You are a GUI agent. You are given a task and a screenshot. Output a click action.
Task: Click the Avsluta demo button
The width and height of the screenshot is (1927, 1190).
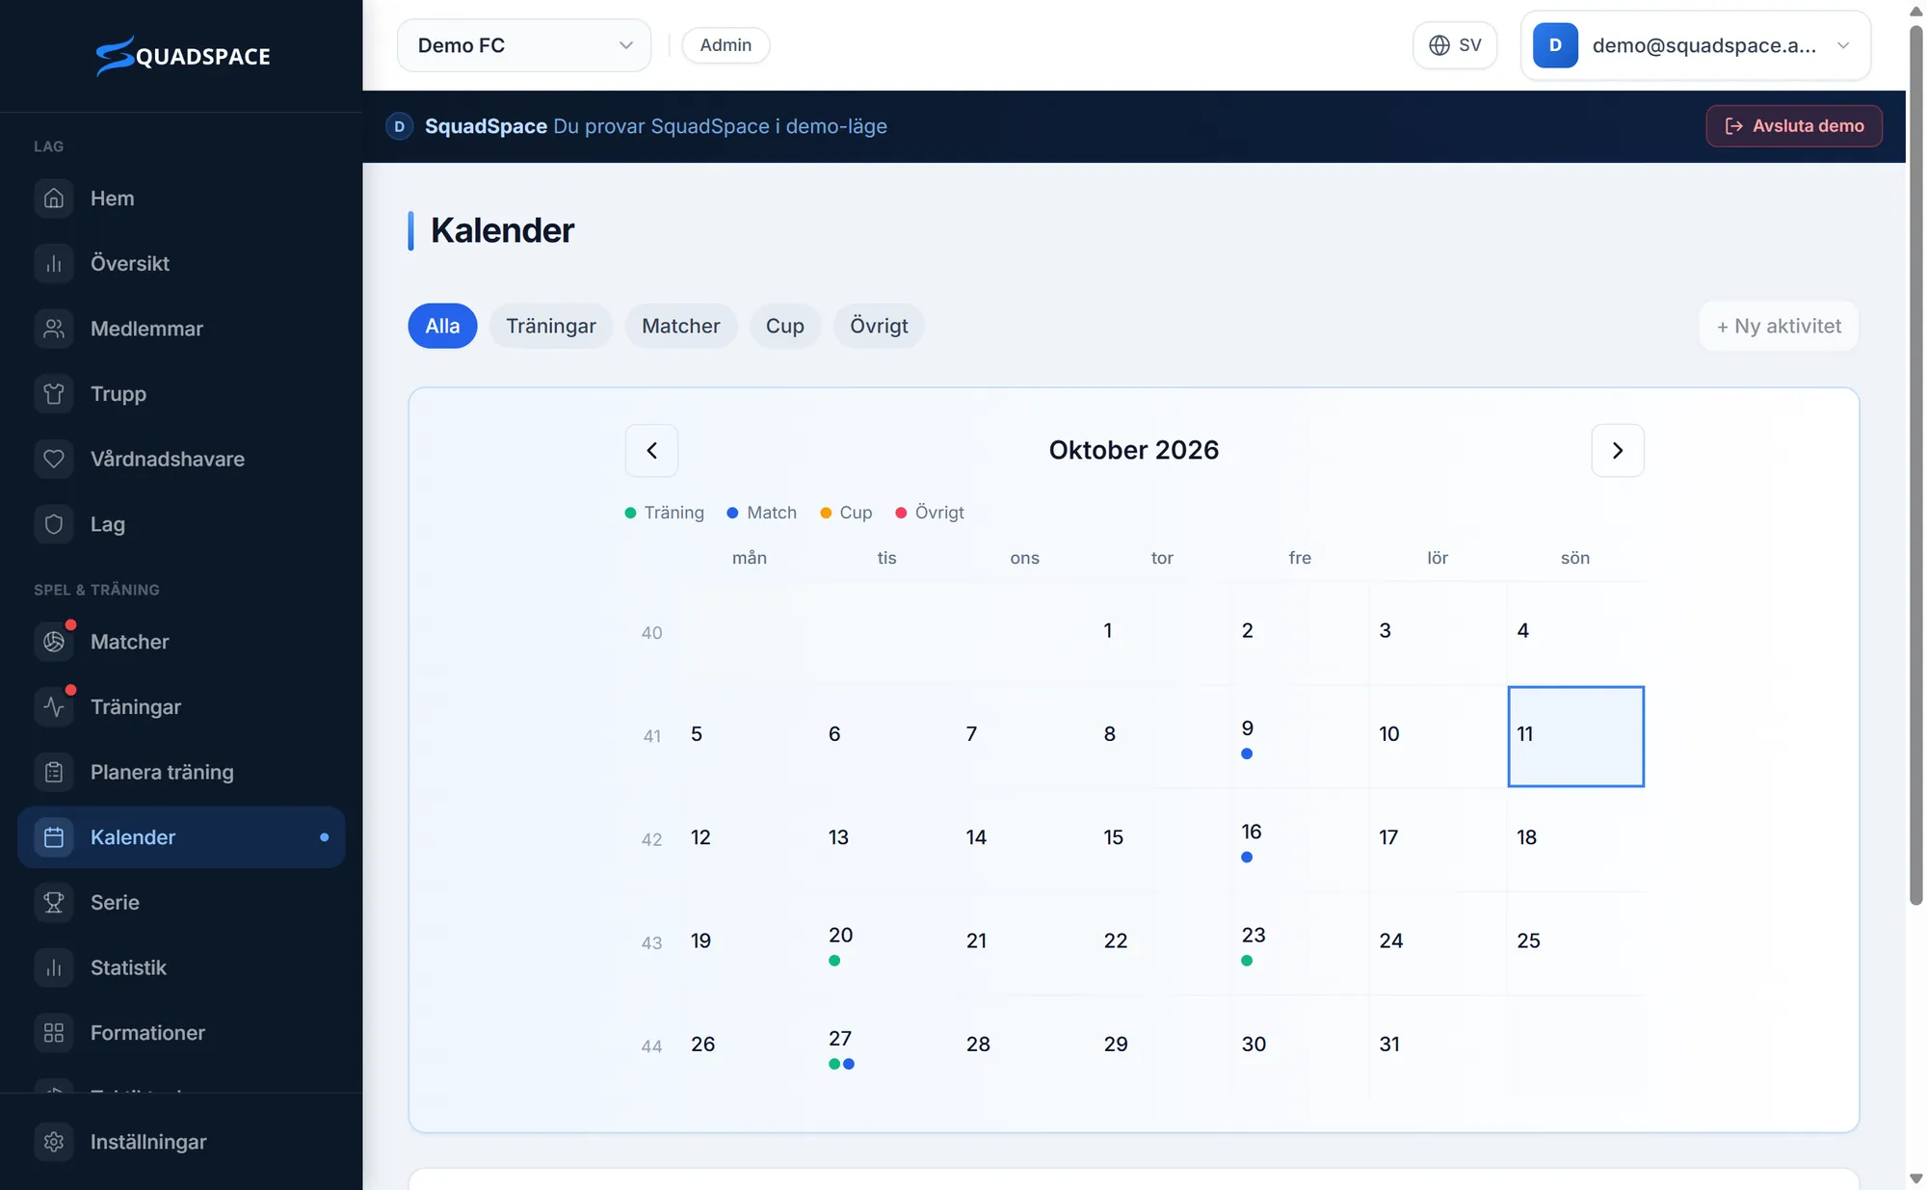click(x=1794, y=126)
